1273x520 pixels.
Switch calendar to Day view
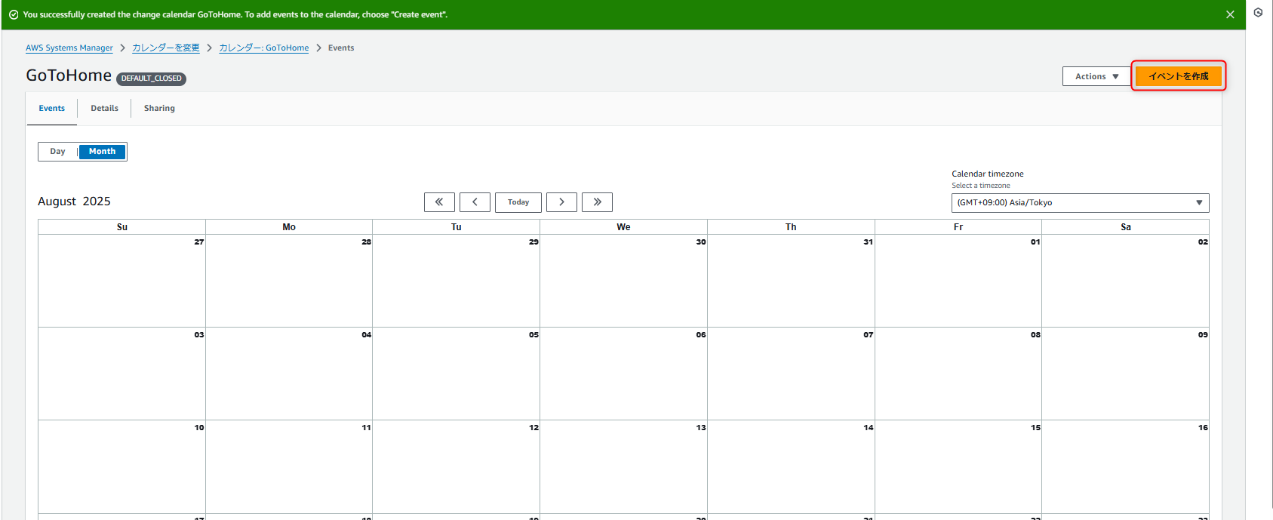[x=58, y=152]
